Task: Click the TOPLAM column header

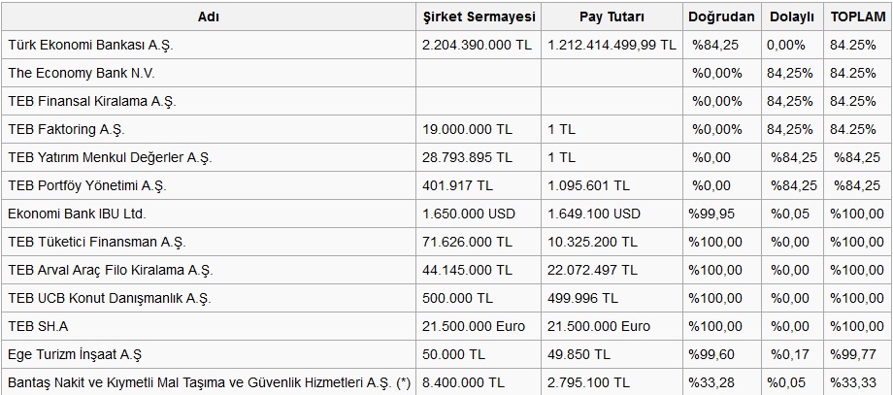Action: (x=857, y=16)
